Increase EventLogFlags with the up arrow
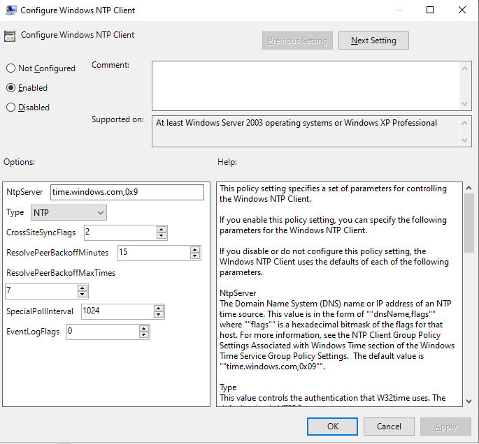 point(145,328)
